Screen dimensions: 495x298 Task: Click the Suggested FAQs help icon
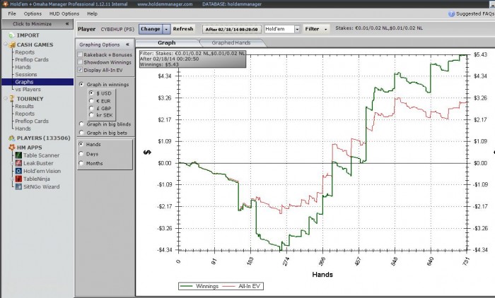(451, 14)
